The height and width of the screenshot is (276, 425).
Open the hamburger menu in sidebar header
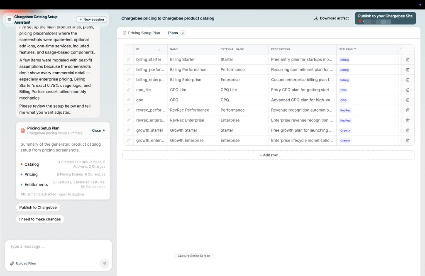coord(9,20)
